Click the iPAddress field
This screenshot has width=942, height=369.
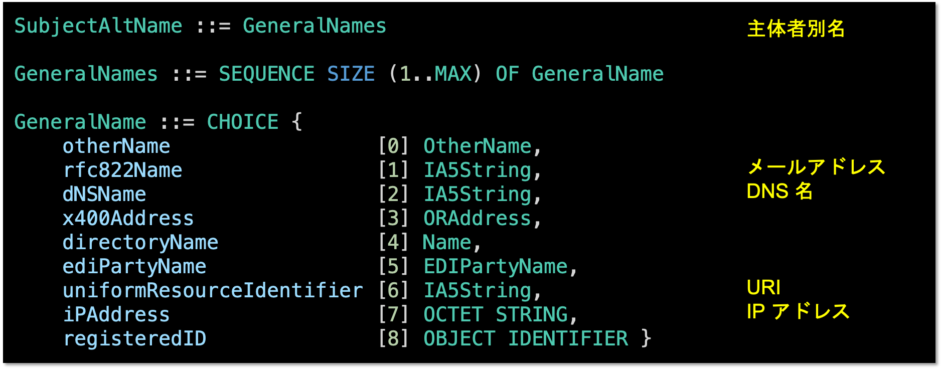point(116,315)
